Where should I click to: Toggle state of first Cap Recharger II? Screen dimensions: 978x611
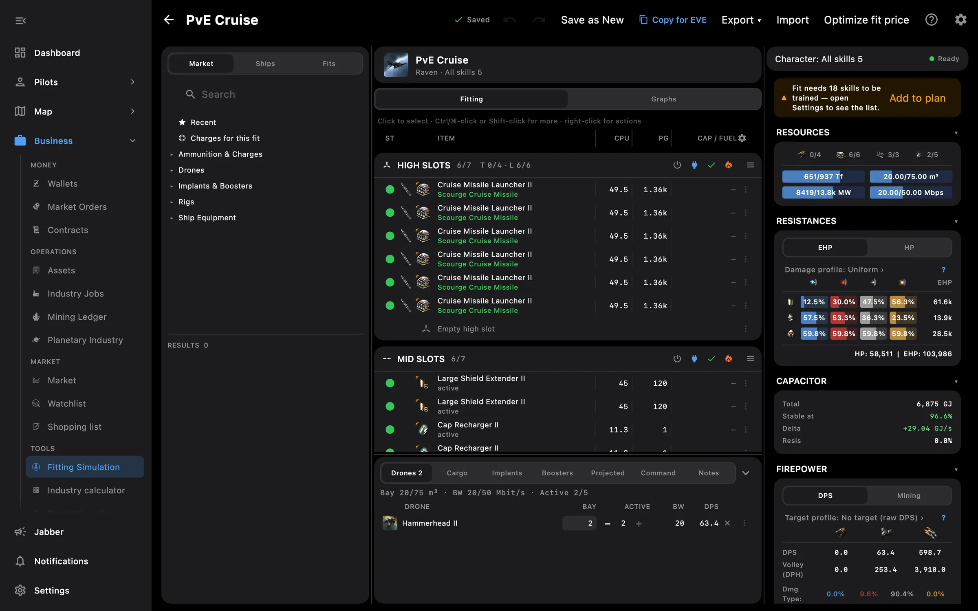(390, 429)
